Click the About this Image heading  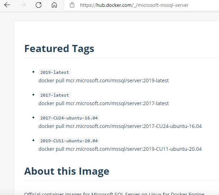point(66,171)
